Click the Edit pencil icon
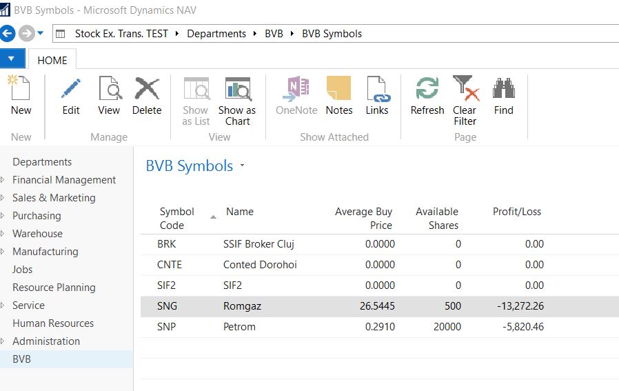 tap(71, 88)
